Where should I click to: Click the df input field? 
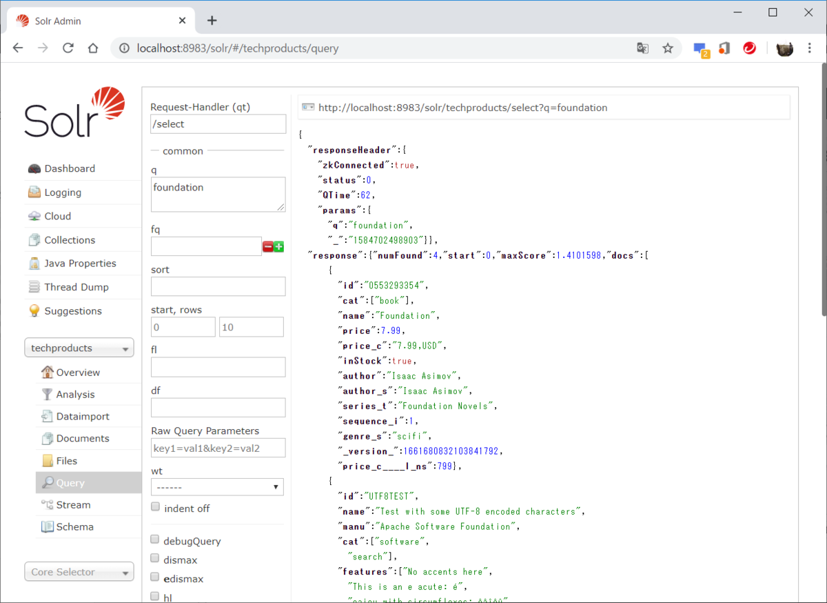tap(218, 407)
